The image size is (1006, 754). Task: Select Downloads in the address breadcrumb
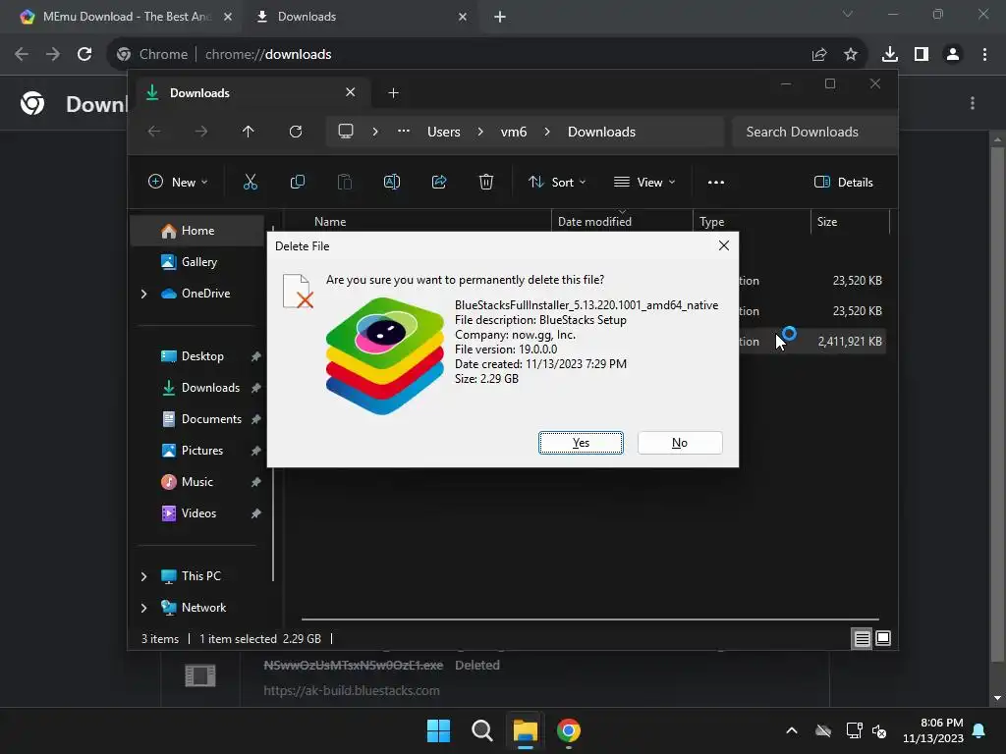[x=601, y=132]
